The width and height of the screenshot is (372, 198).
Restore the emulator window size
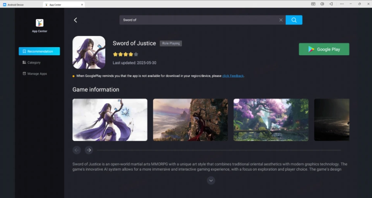pos(359,4)
